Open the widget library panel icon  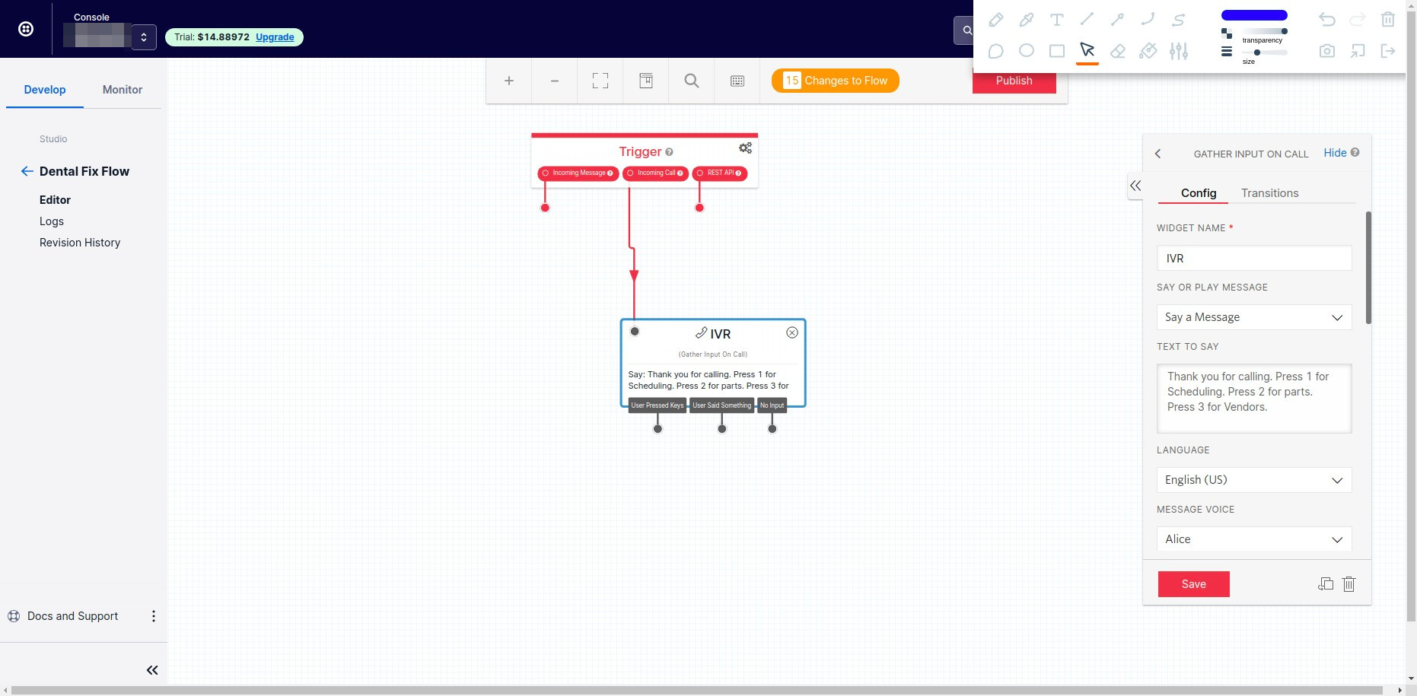646,81
